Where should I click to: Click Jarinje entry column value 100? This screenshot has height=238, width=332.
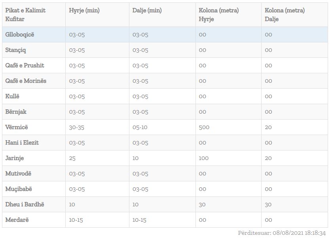pyautogui.click(x=203, y=158)
